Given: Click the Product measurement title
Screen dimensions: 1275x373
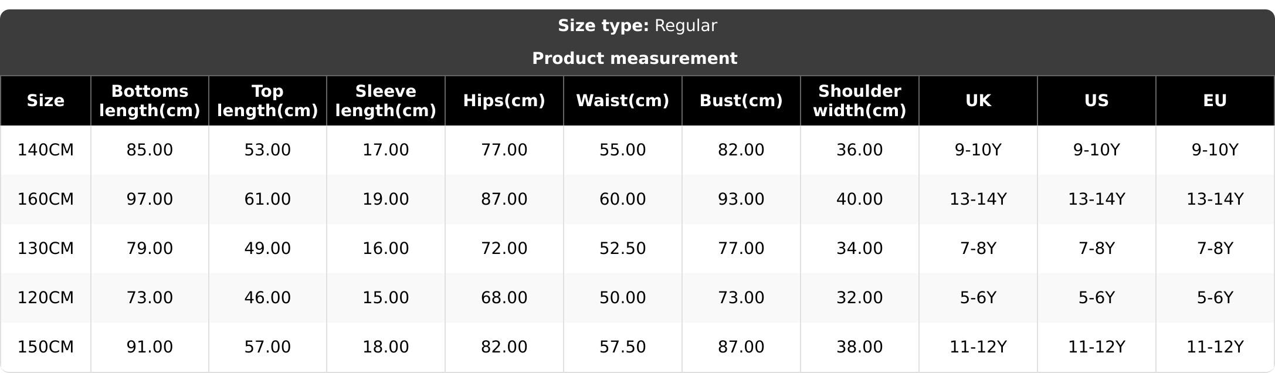Looking at the screenshot, I should 635,59.
